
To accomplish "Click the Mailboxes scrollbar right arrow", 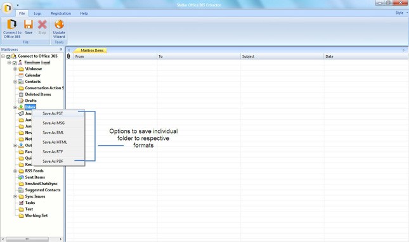I will [60, 239].
